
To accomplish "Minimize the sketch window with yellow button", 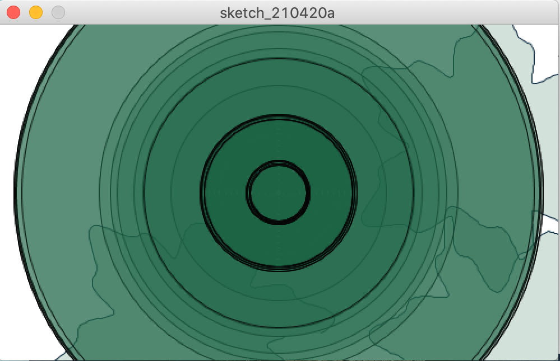I will pos(36,12).
